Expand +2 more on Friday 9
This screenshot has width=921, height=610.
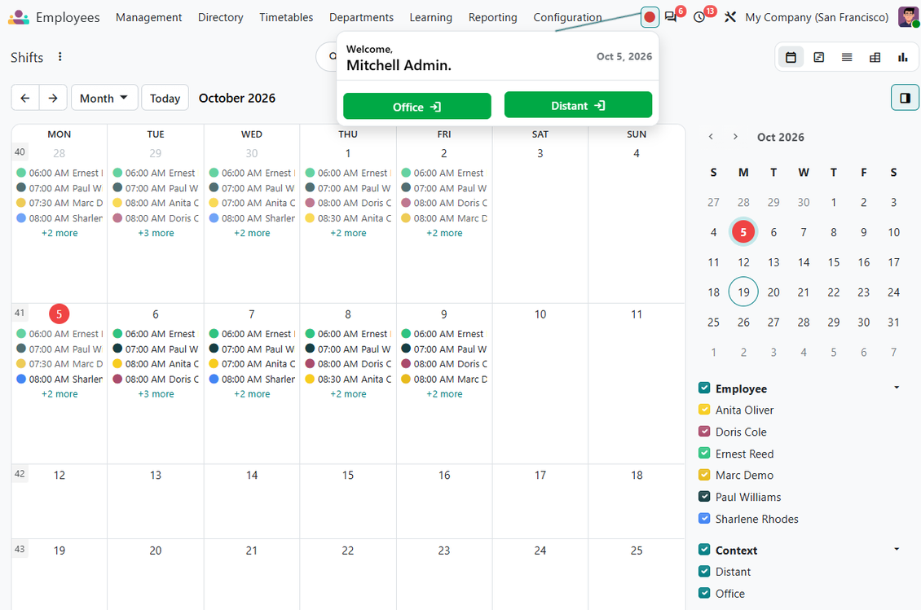point(444,394)
